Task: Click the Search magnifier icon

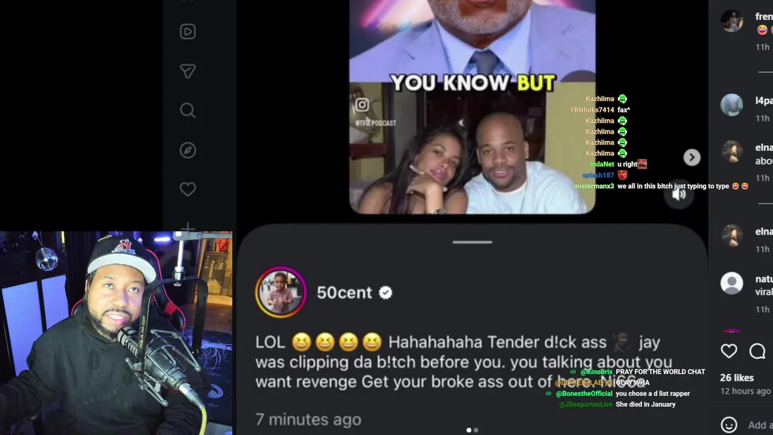Action: [x=188, y=111]
